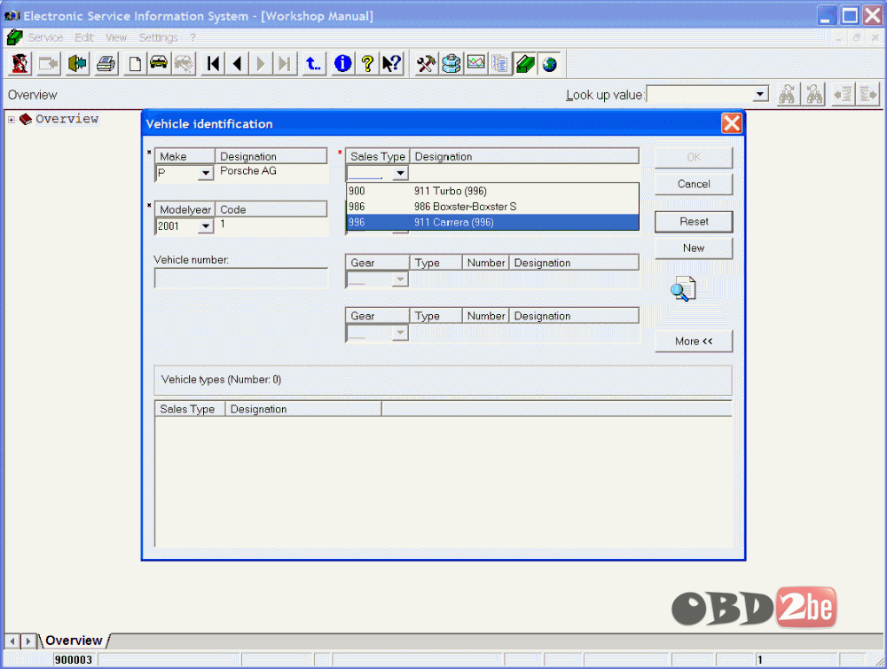Click the line chart diagram icon
The height and width of the screenshot is (669, 887).
click(x=475, y=63)
